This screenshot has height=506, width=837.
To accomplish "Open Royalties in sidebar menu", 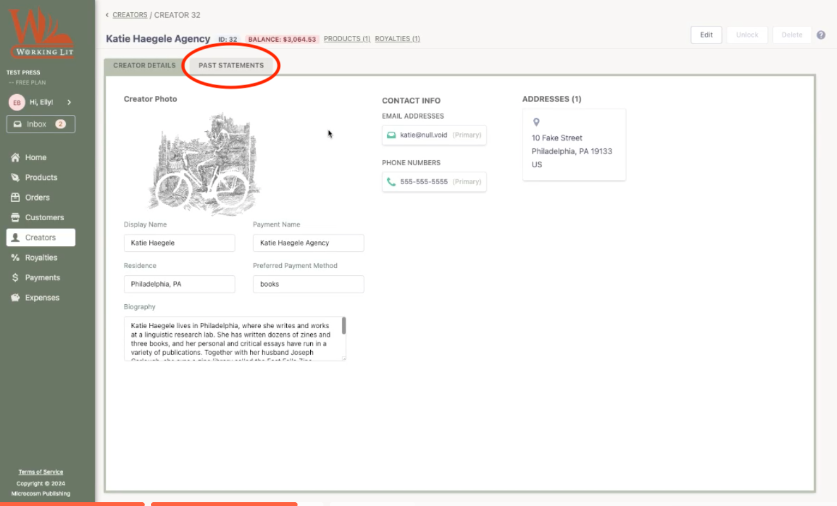I will 40,257.
